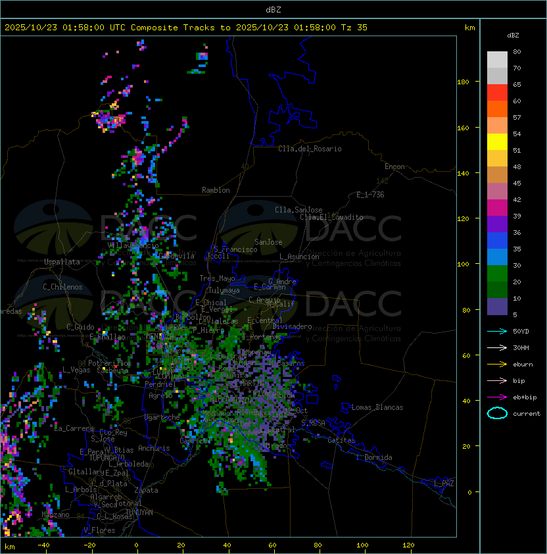Viewport: 547px width, 554px height.
Task: Click the 'eb+bip' legend label
Action: pyautogui.click(x=525, y=397)
